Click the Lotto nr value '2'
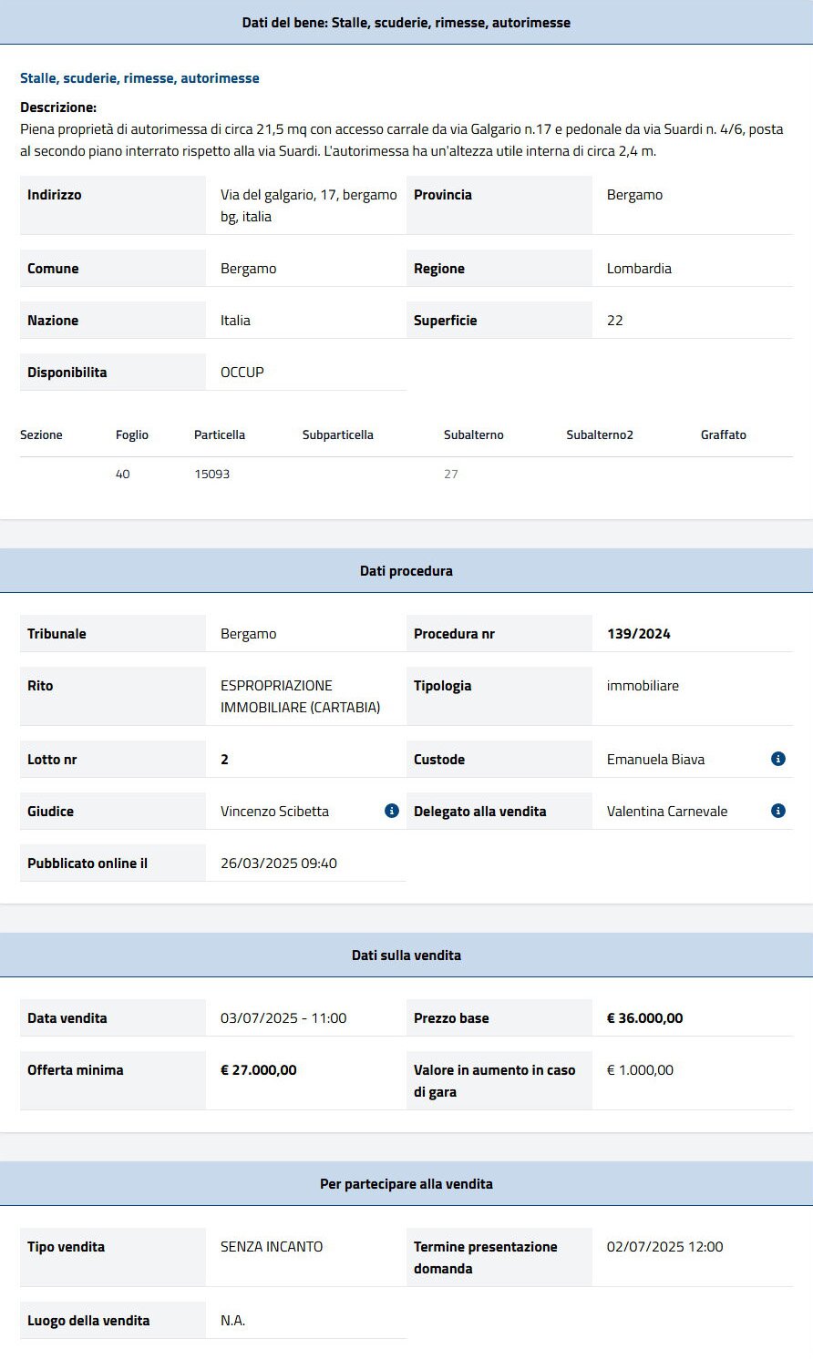Viewport: 813px width, 1359px height. pyautogui.click(x=224, y=760)
